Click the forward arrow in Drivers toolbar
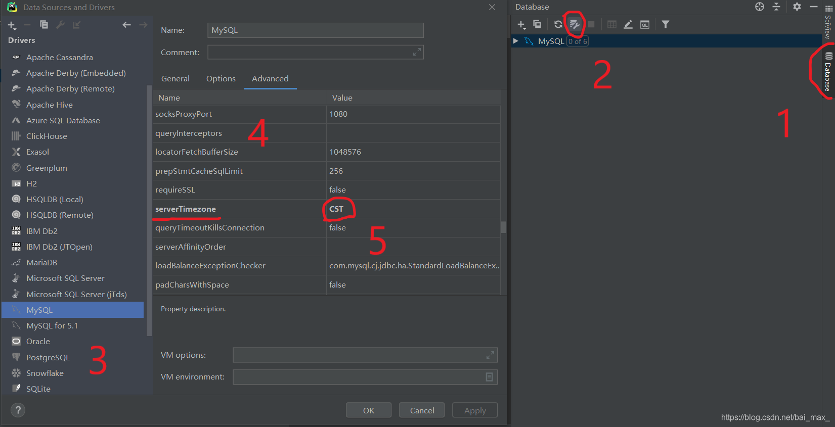Screen dimensions: 835x427 143,25
